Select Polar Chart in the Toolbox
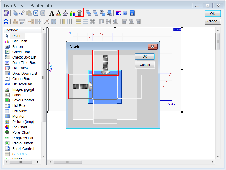This screenshot has width=226, height=170. [x=21, y=132]
